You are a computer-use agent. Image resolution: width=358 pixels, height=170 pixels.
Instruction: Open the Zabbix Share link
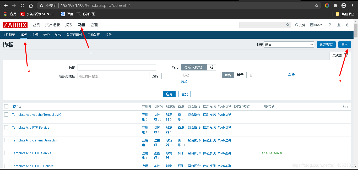[316, 25]
